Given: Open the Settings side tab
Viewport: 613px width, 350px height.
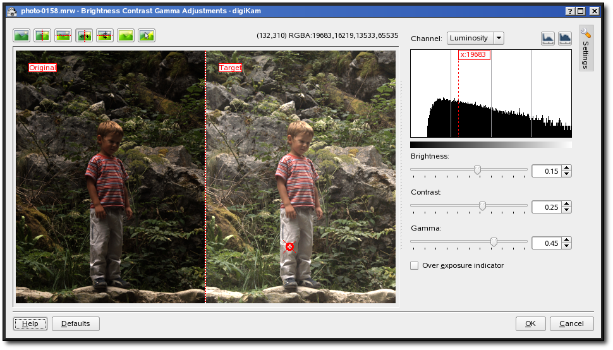Looking at the screenshot, I should point(586,48).
